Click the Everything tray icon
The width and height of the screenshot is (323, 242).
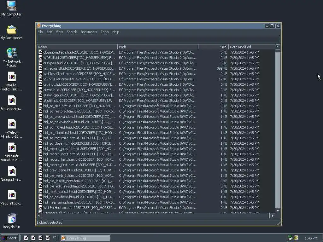(x=296, y=238)
